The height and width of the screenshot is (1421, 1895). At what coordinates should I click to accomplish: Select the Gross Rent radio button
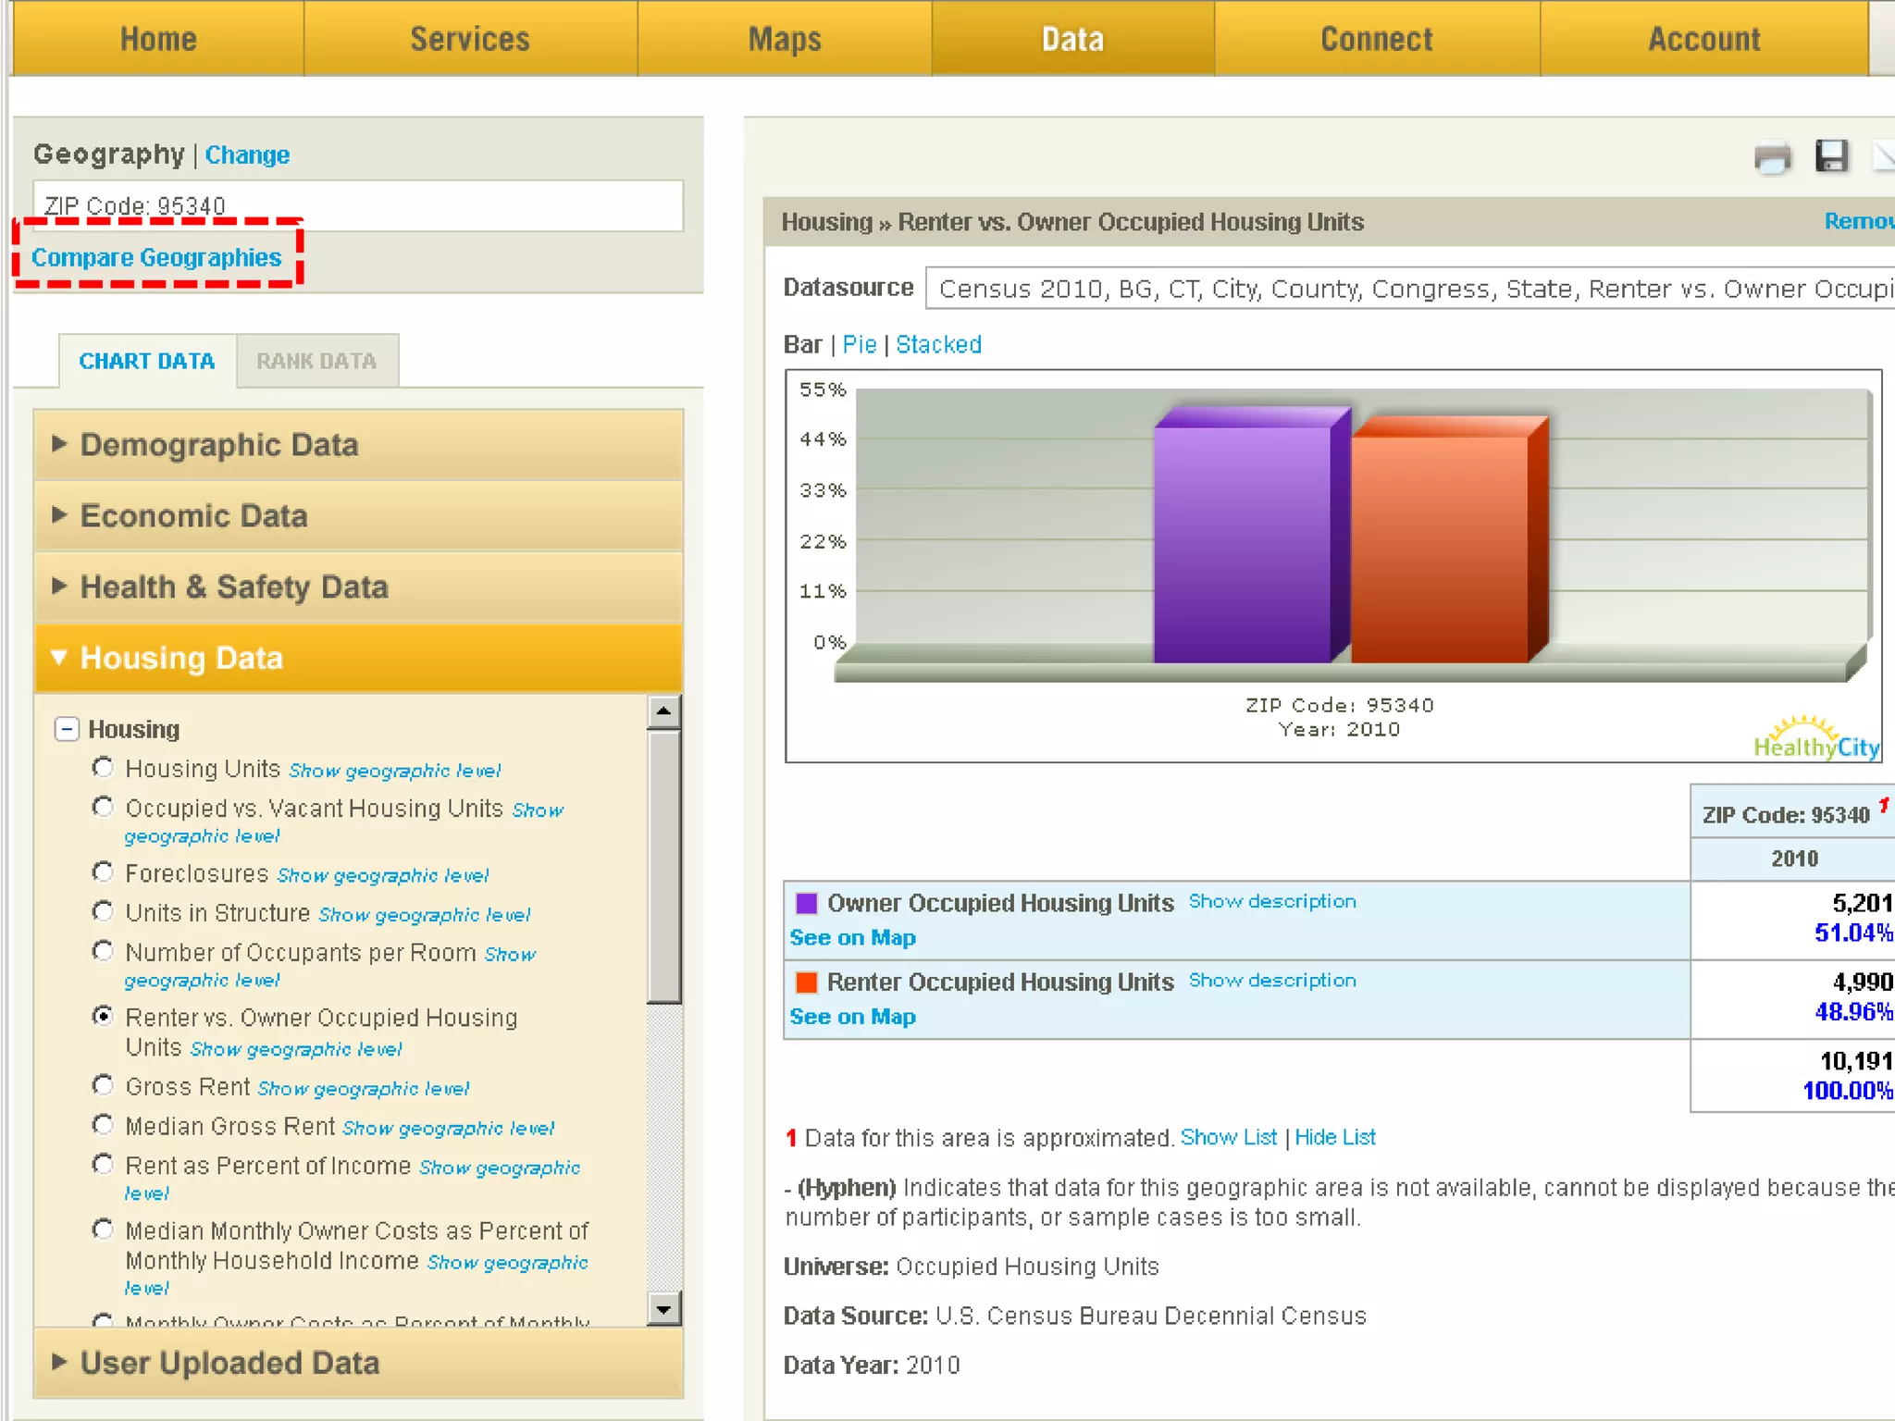[103, 1085]
